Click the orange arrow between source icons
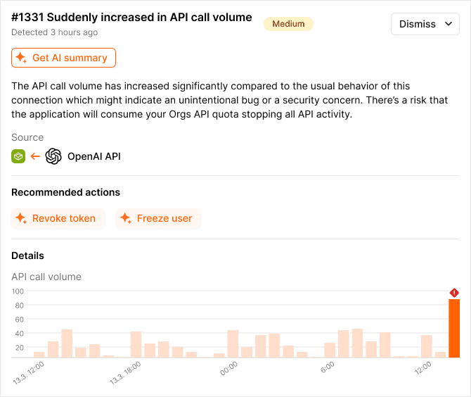 pyautogui.click(x=35, y=156)
